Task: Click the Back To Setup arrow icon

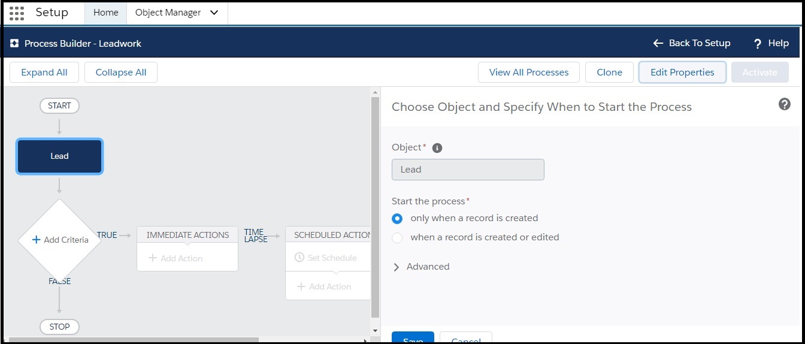Action: tap(658, 43)
